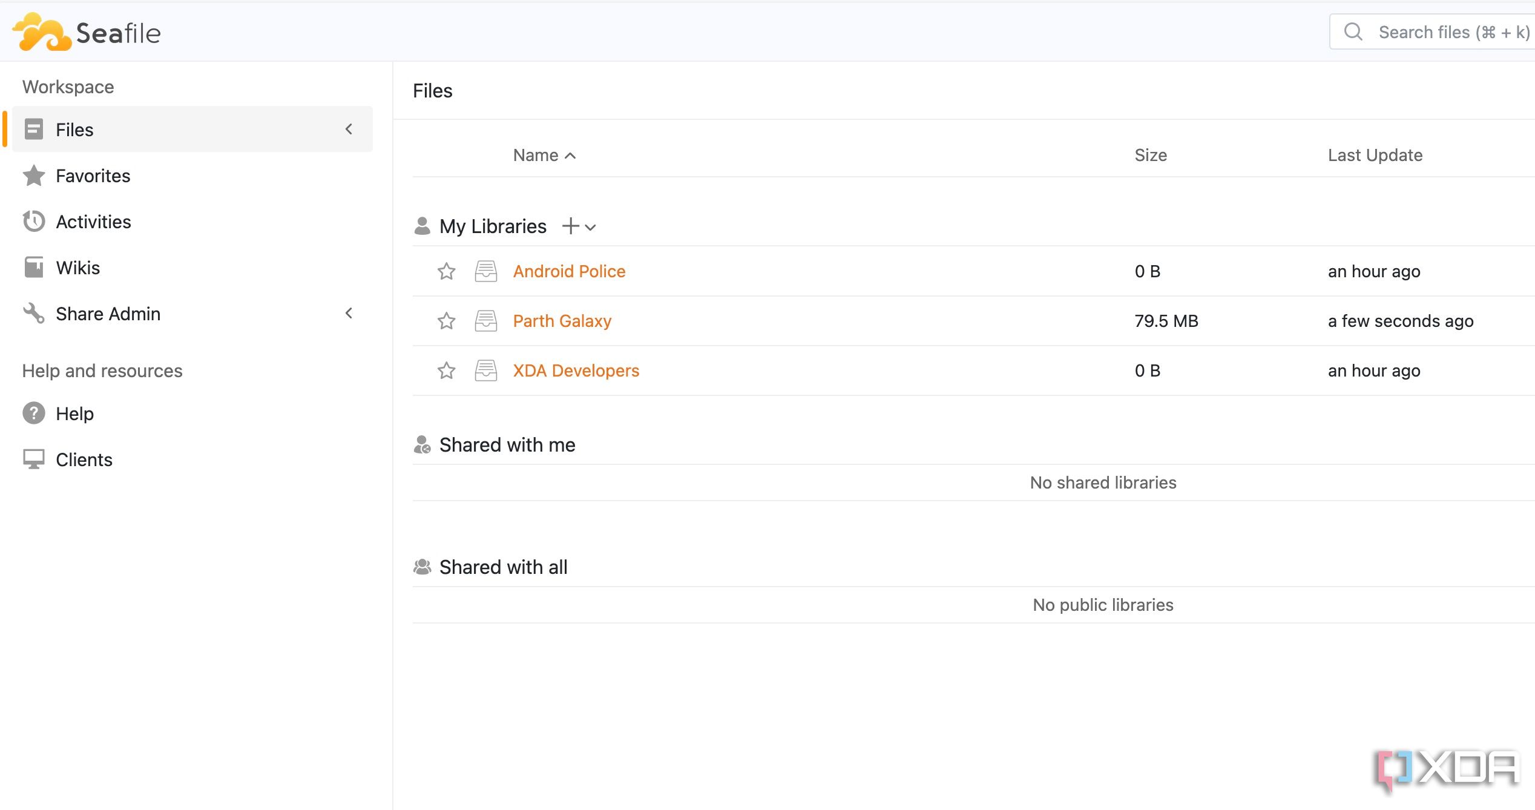Click the Android Police library icon
The width and height of the screenshot is (1535, 810).
point(486,271)
